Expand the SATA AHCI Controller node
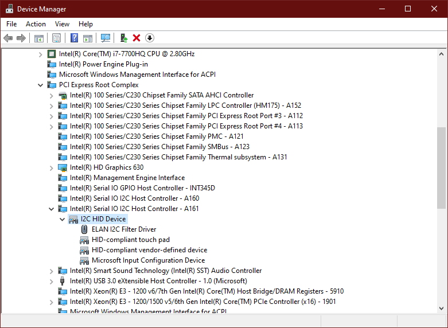This screenshot has width=448, height=328. tap(52, 95)
